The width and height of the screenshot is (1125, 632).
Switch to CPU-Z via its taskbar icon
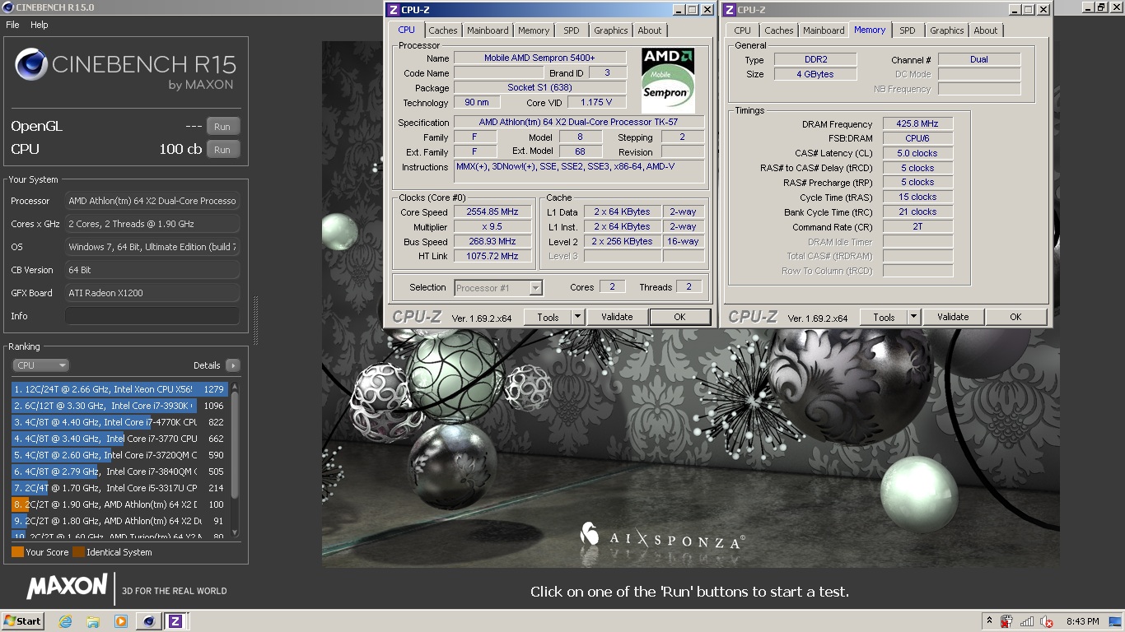pyautogui.click(x=175, y=621)
